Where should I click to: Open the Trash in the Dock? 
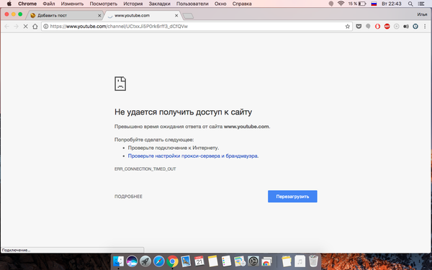point(313,261)
